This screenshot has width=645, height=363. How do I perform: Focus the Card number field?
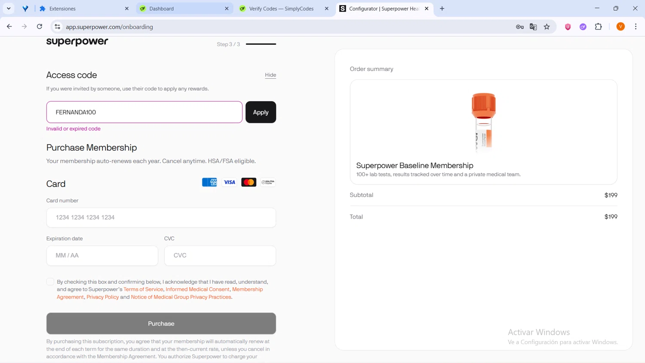point(161,218)
